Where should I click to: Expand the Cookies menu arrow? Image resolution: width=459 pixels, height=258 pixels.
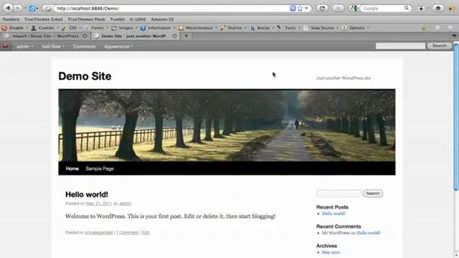coord(57,28)
